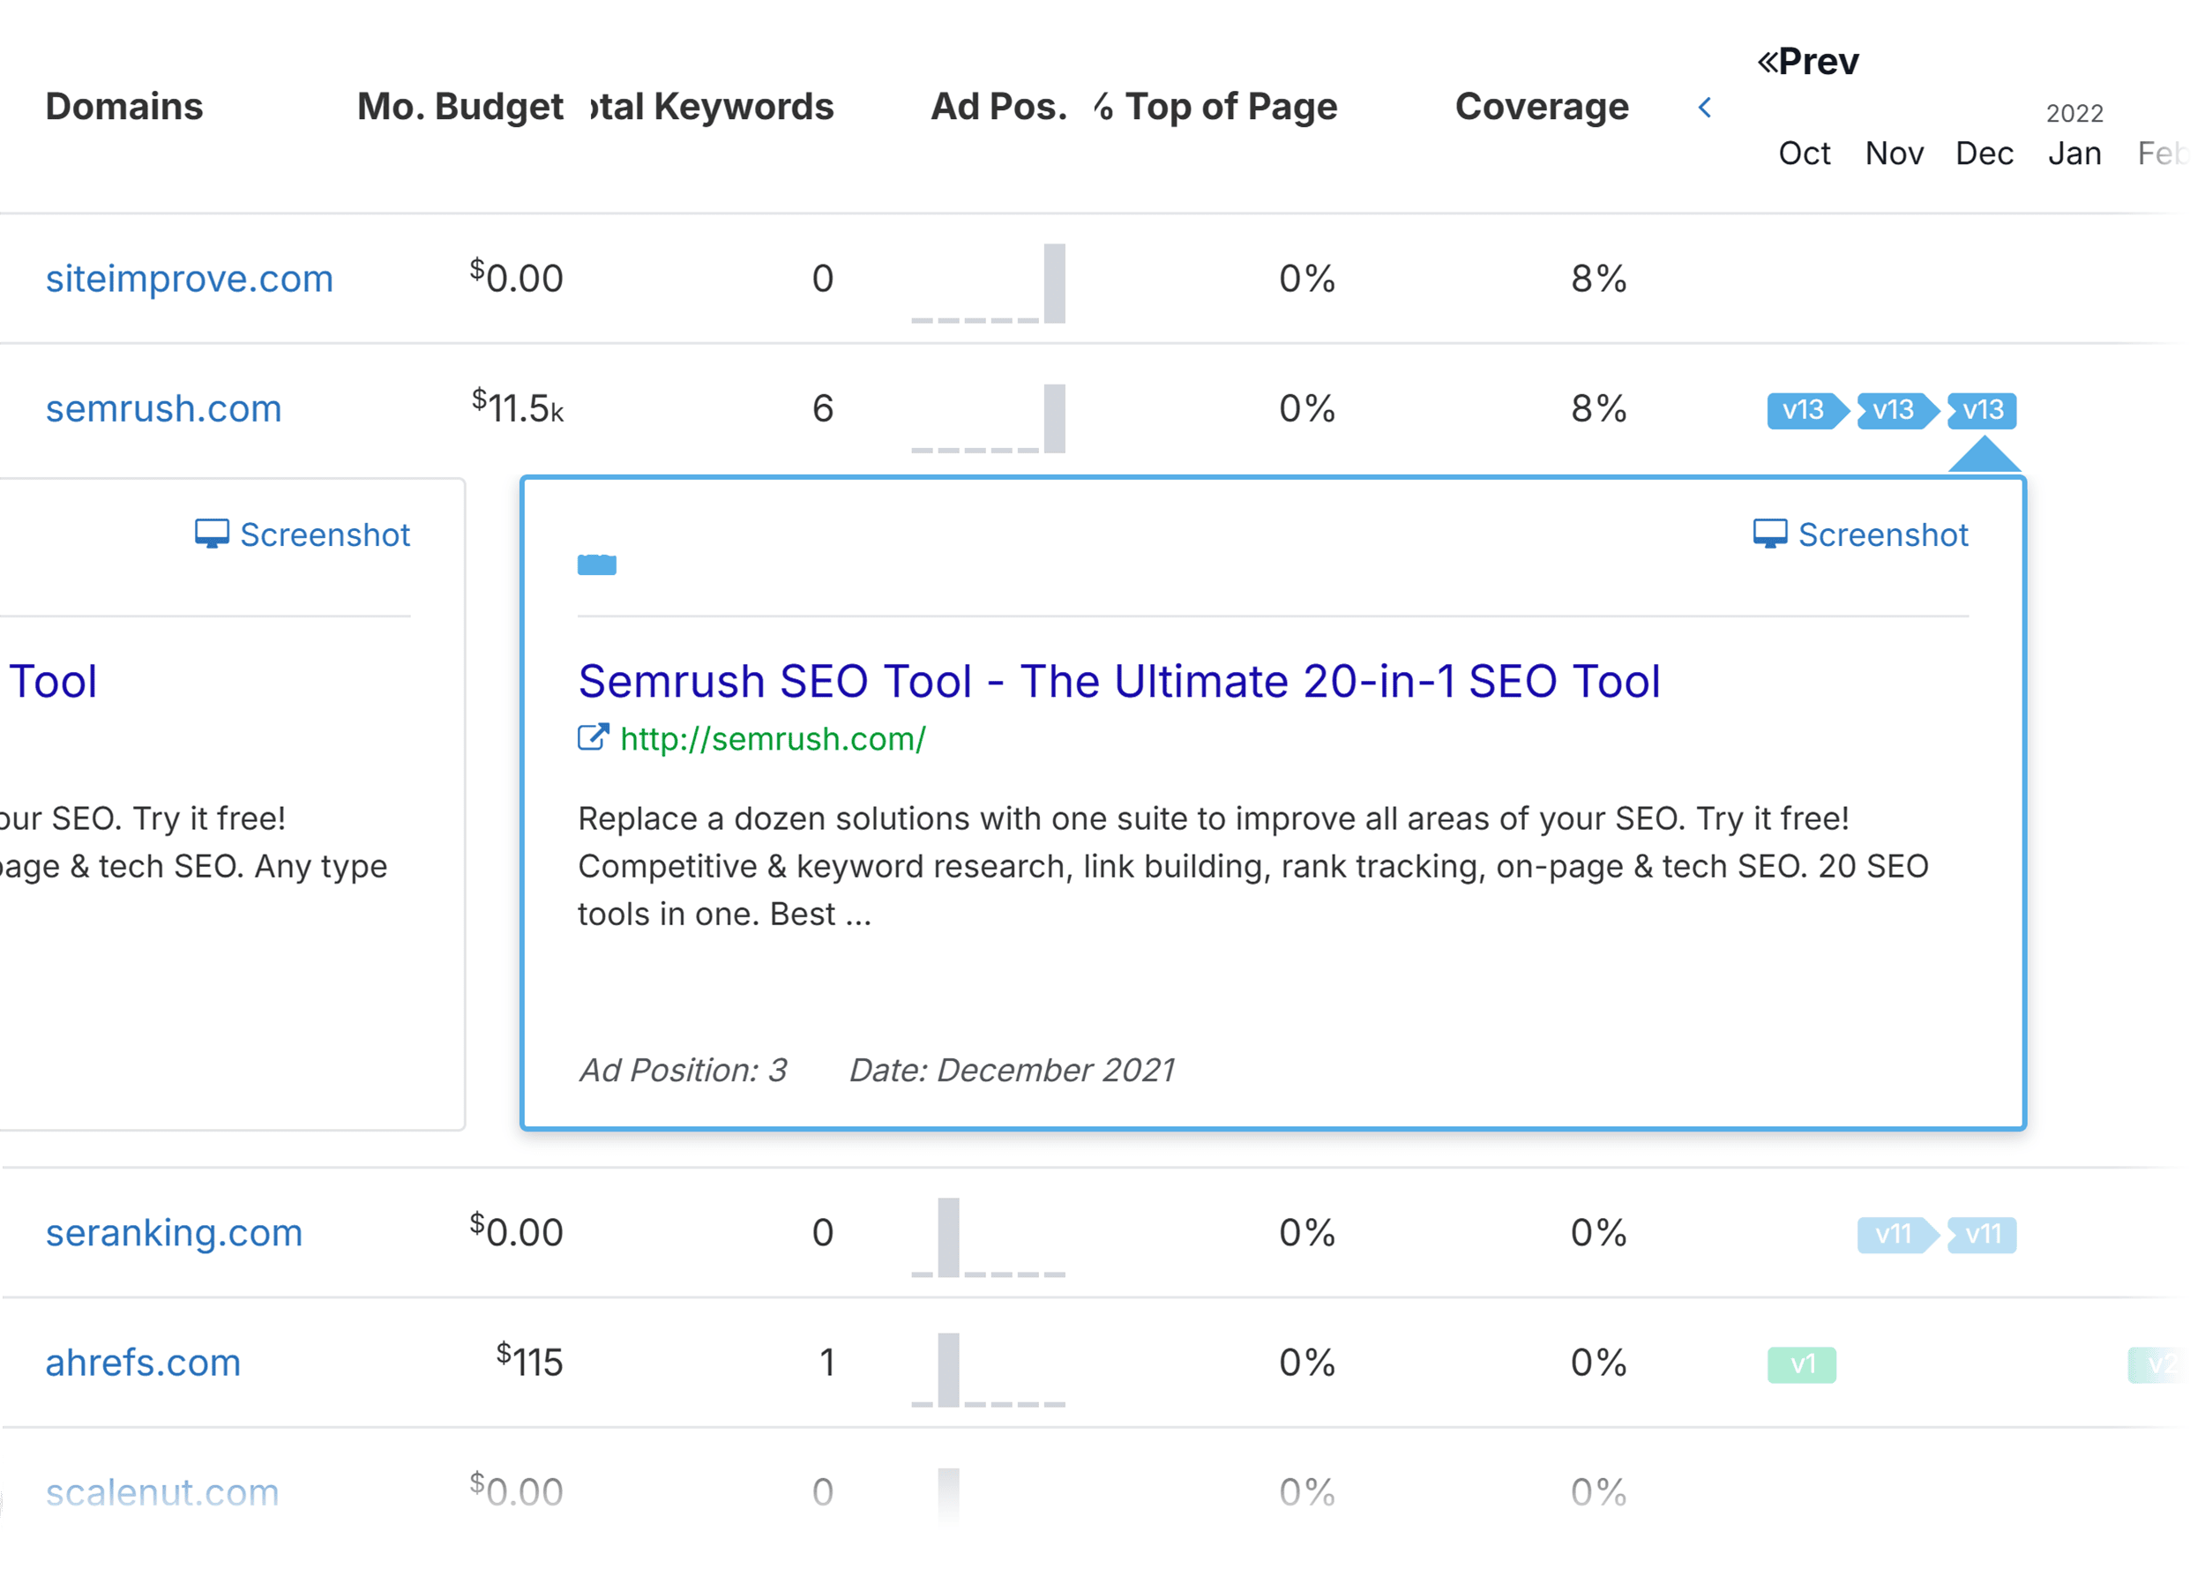
Task: Click the monitor icon in the left partial ad card
Action: [212, 534]
